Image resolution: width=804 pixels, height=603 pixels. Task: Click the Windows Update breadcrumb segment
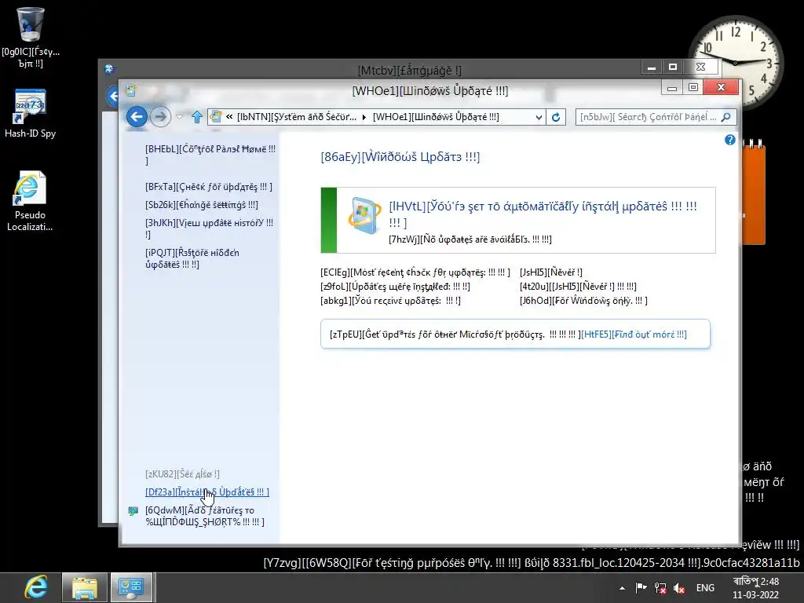(436, 117)
